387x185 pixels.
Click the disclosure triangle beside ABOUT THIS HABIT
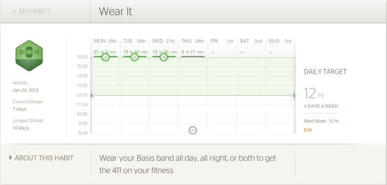click(10, 157)
